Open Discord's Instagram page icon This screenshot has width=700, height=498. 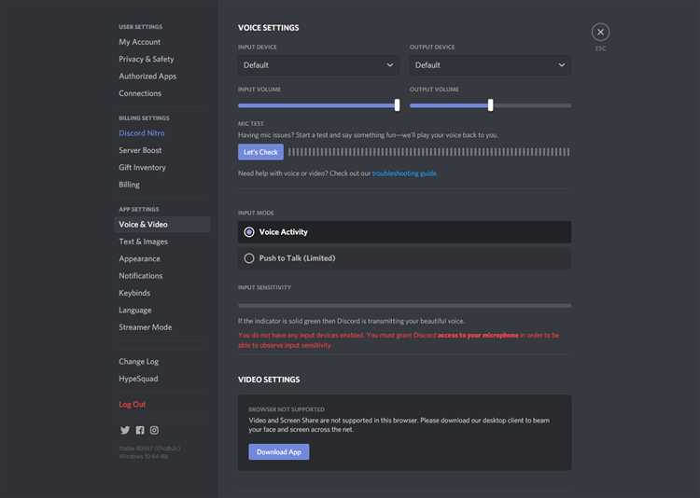click(x=154, y=430)
